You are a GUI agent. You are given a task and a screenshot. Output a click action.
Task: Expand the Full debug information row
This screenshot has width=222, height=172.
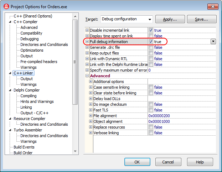87,42
